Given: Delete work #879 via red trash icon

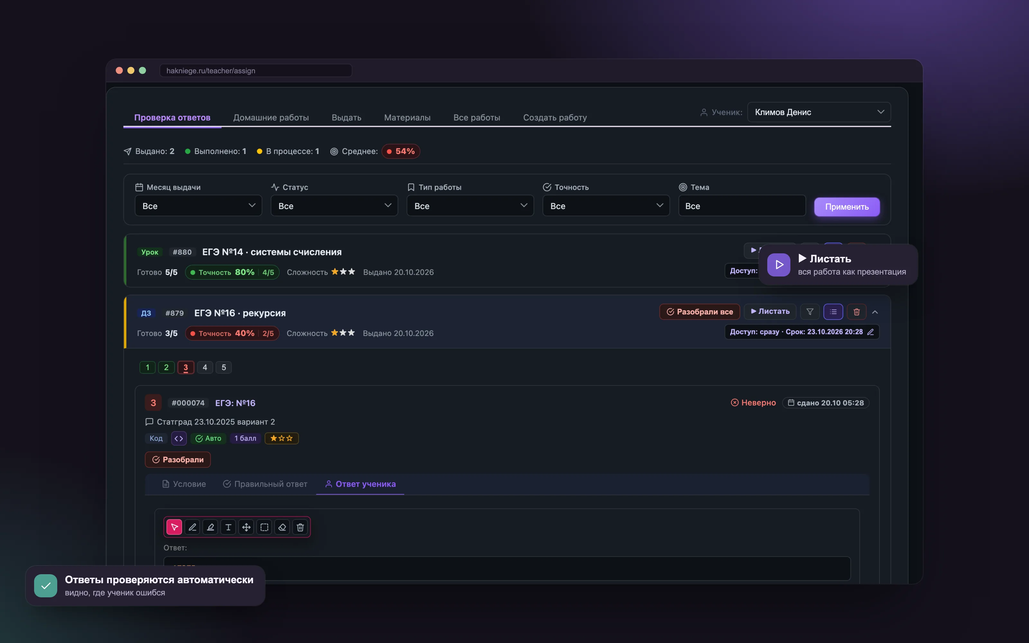Looking at the screenshot, I should (857, 312).
